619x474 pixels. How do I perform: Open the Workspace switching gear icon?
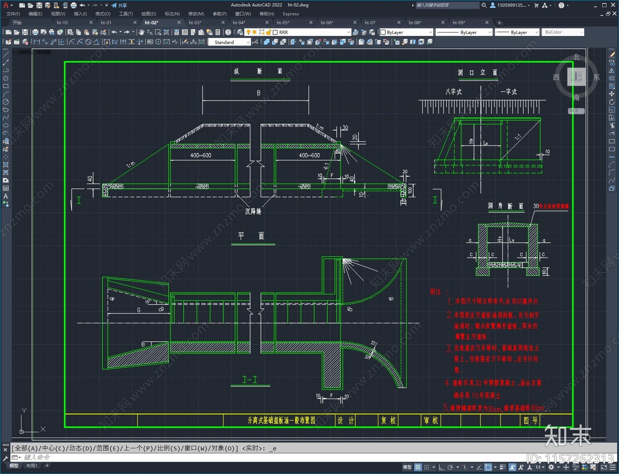(x=551, y=467)
